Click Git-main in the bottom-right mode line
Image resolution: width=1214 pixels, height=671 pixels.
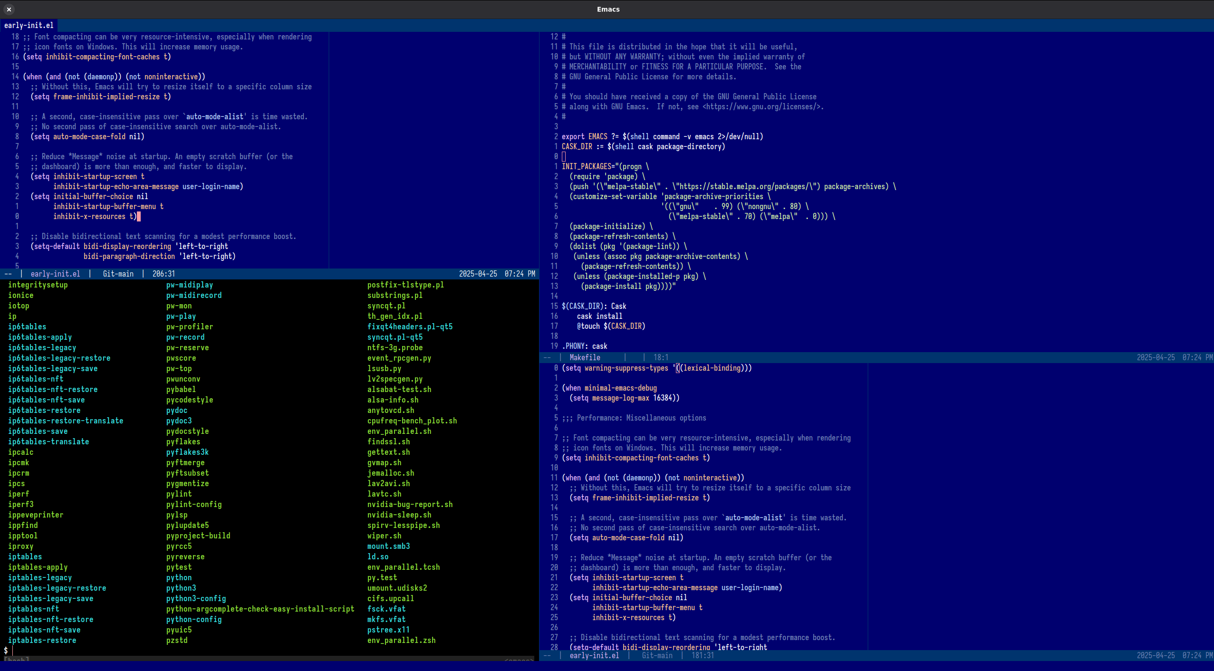pos(657,655)
